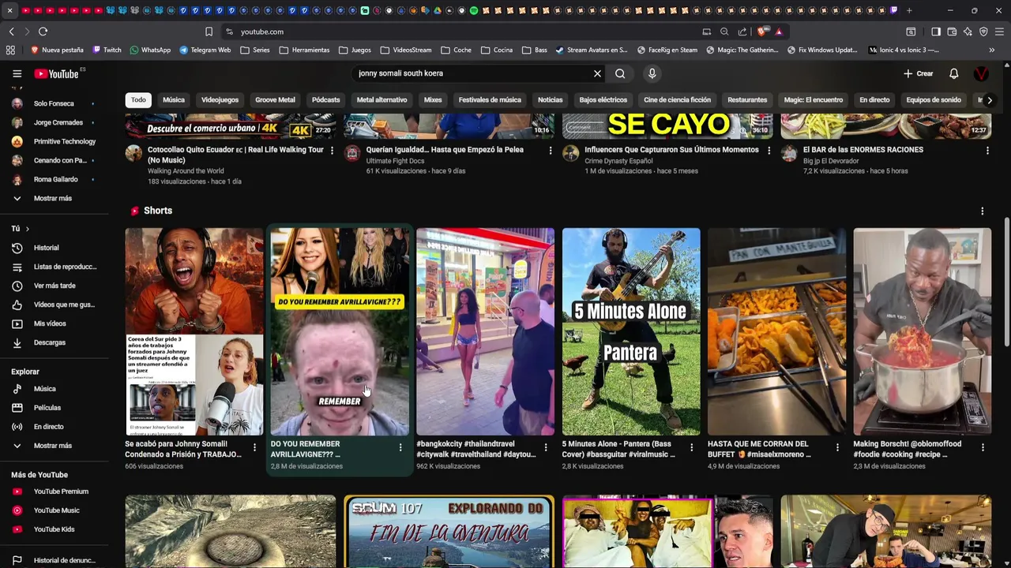Clear the search box with the X icon

597,73
